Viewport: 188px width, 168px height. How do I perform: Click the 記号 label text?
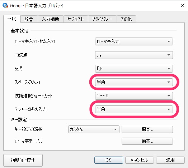coord(19,69)
